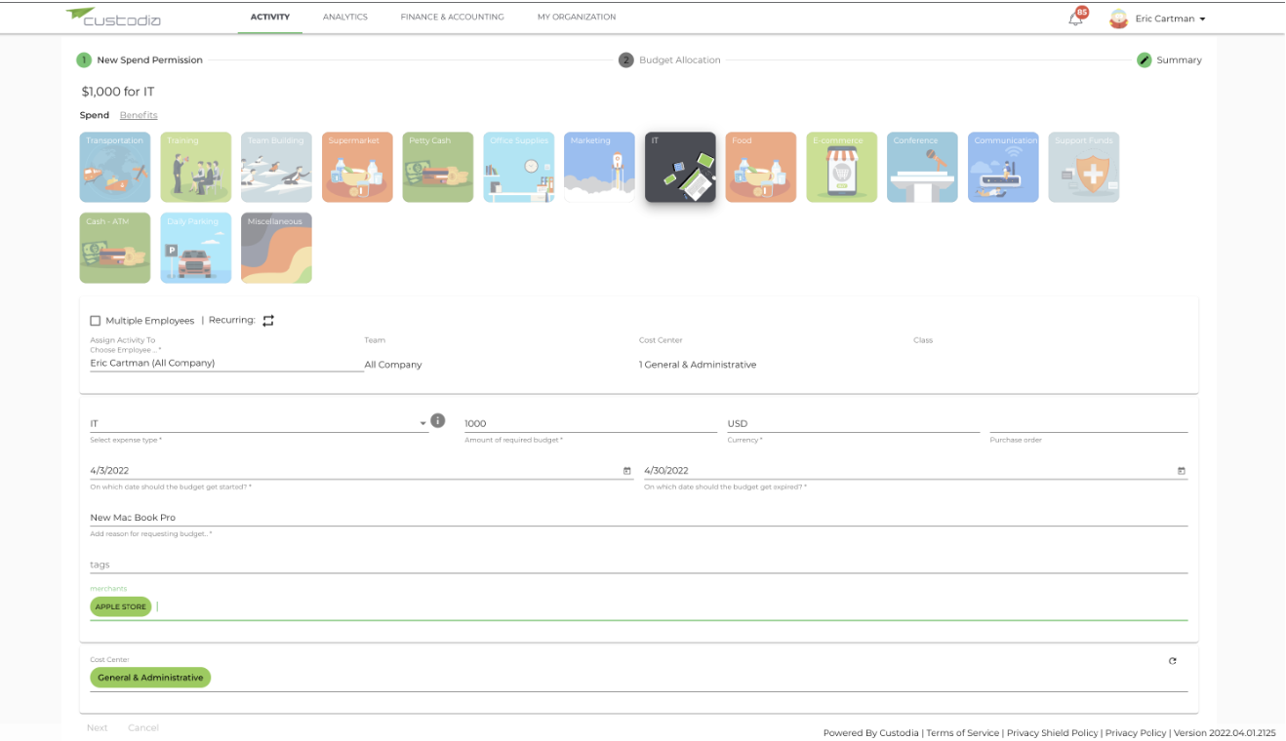Focus the tags input field

click(639, 565)
